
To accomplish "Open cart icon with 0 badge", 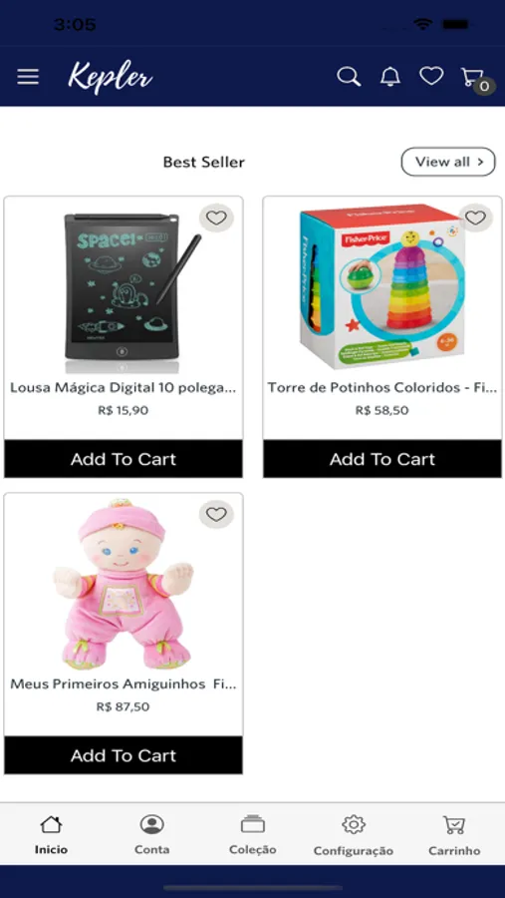I will [476, 79].
